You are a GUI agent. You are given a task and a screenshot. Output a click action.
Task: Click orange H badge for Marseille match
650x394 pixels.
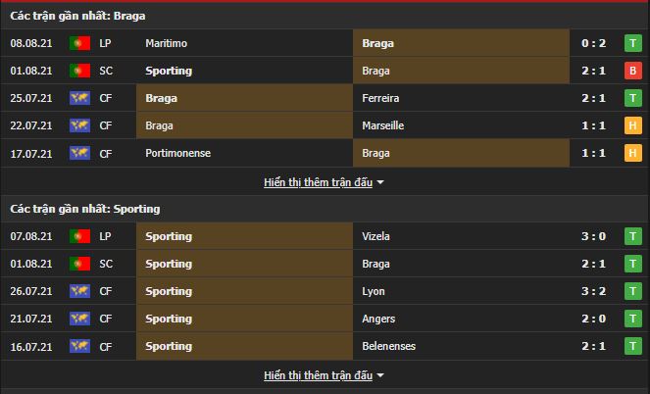[631, 125]
